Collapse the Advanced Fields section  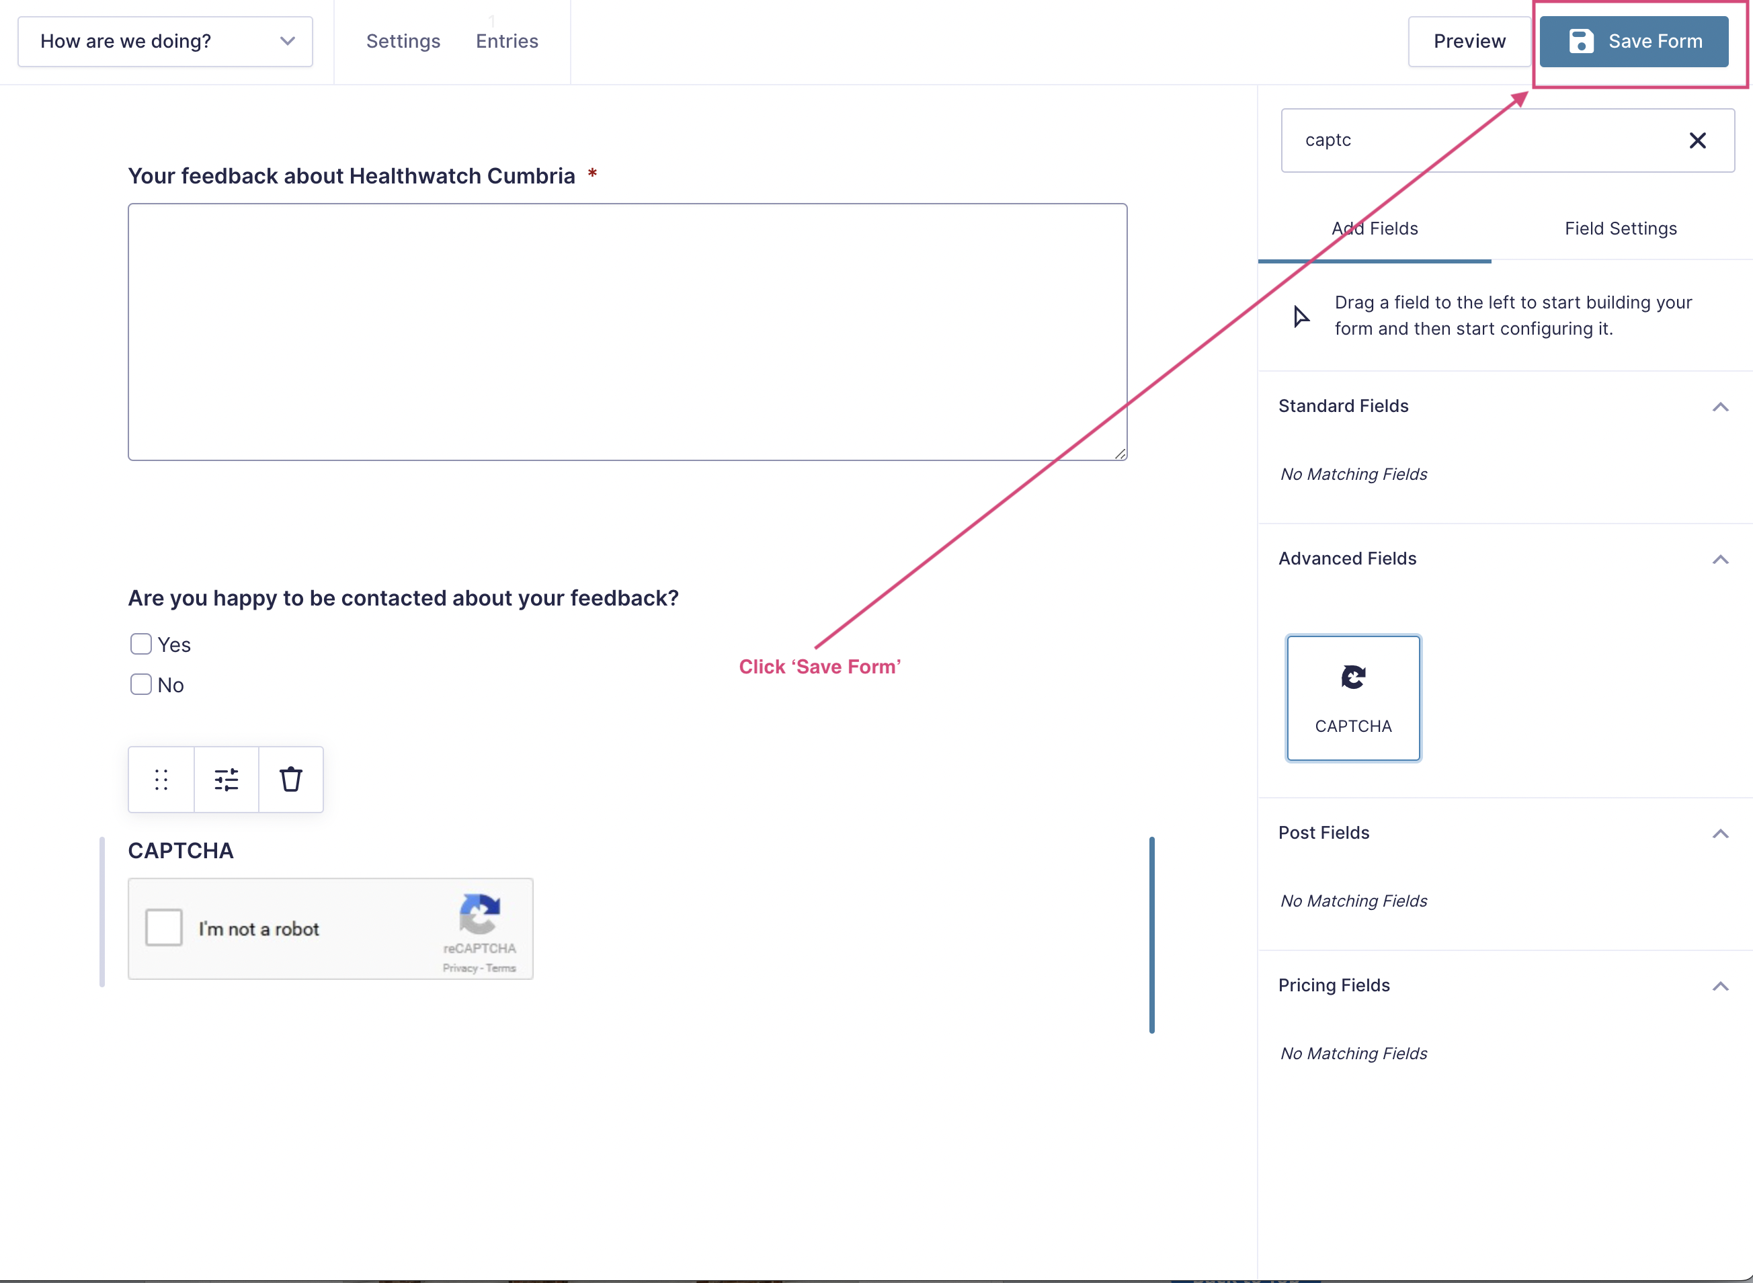tap(1719, 559)
